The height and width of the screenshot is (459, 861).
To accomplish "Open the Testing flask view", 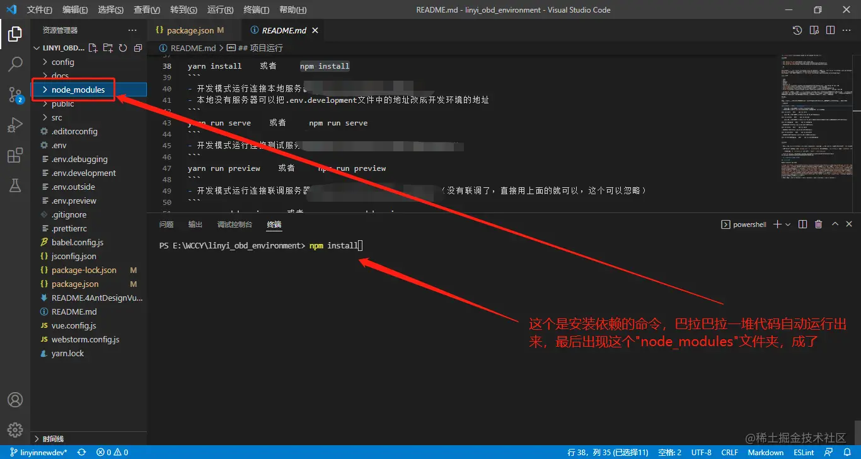I will [15, 185].
